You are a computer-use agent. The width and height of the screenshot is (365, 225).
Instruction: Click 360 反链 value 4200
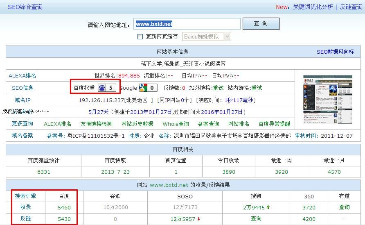(309, 219)
